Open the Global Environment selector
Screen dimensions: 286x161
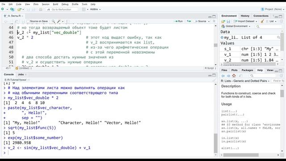pos(236,26)
